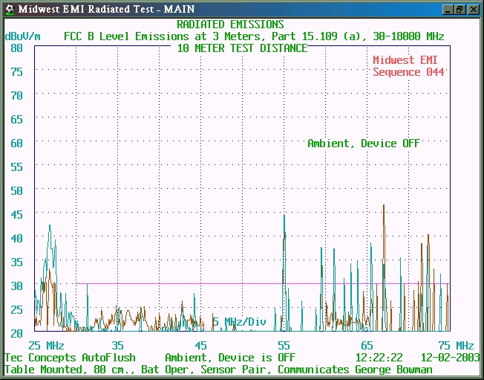Select the 'Sequence 044' text
484x380 pixels.
coord(408,72)
